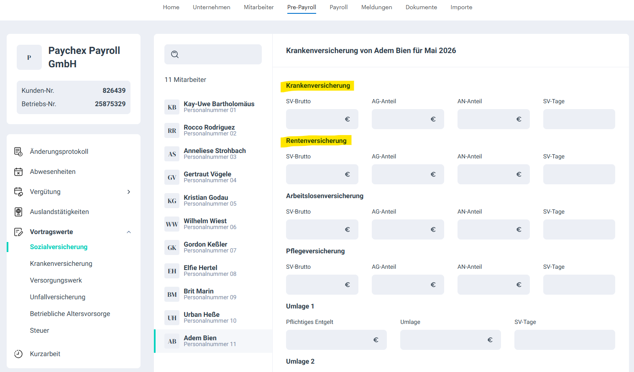634x372 pixels.
Task: Click Pflegeversicherung AG-Anteil field
Action: pos(408,285)
